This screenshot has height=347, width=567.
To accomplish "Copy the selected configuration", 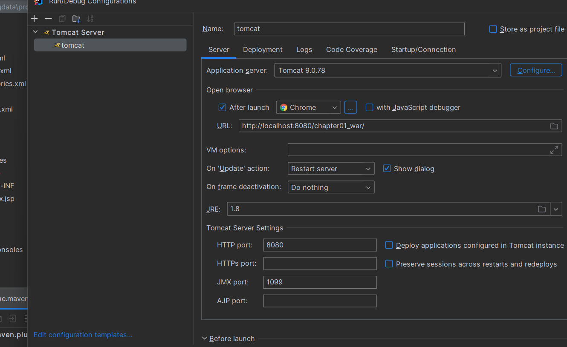I will [62, 19].
